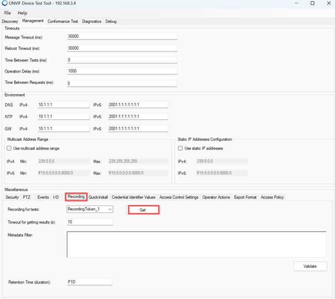This screenshot has width=335, height=299.
Task: Click the Metadata Filter text area
Action: (196, 244)
